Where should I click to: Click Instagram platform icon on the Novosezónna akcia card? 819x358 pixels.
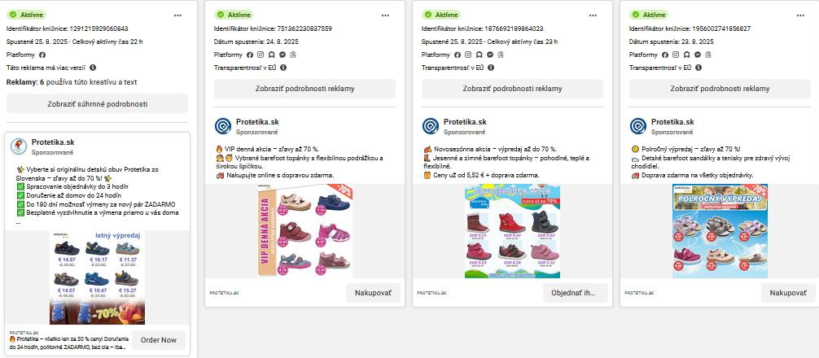[466, 55]
